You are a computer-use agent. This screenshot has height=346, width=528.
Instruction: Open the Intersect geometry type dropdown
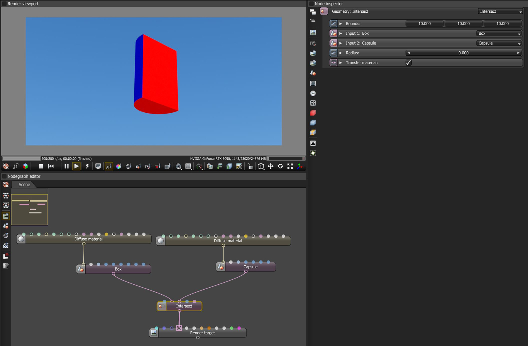[500, 11]
